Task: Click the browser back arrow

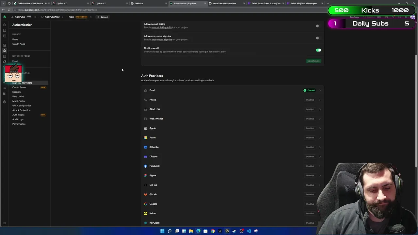Action: coord(3,10)
